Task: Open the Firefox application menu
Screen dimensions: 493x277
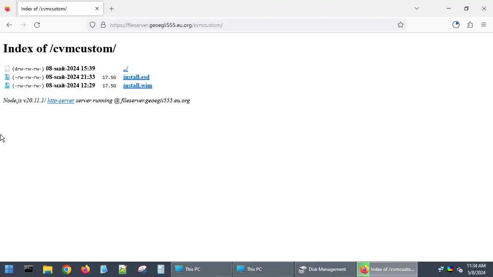Action: [x=484, y=25]
